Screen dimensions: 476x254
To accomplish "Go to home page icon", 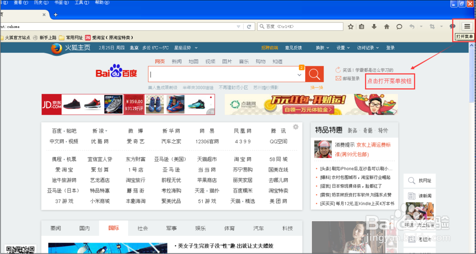I will pos(387,27).
